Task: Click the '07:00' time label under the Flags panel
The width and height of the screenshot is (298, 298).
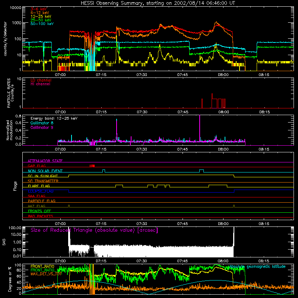Action: tap(60, 224)
